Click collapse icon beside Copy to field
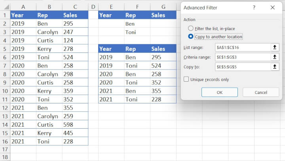The image size is (285, 161). click(274, 67)
